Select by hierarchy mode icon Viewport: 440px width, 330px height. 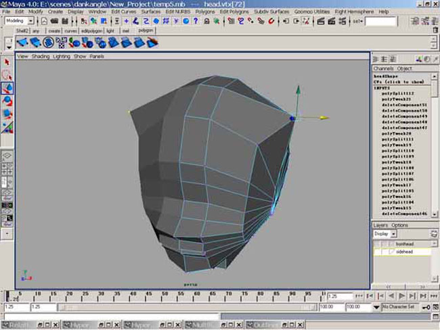point(84,21)
